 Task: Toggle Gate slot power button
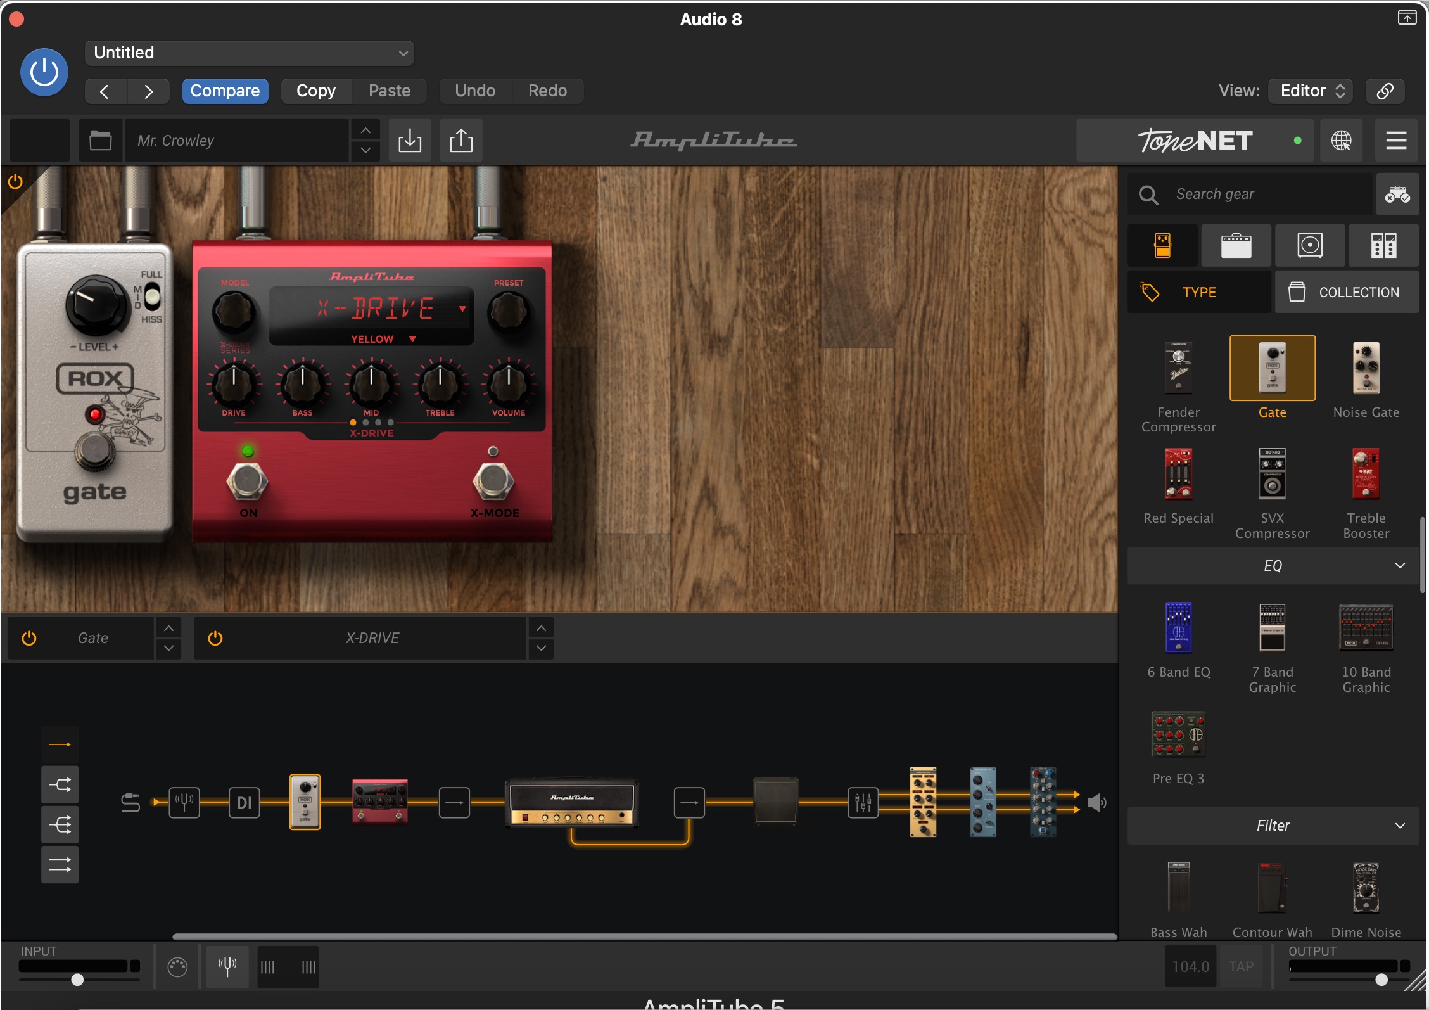point(29,638)
